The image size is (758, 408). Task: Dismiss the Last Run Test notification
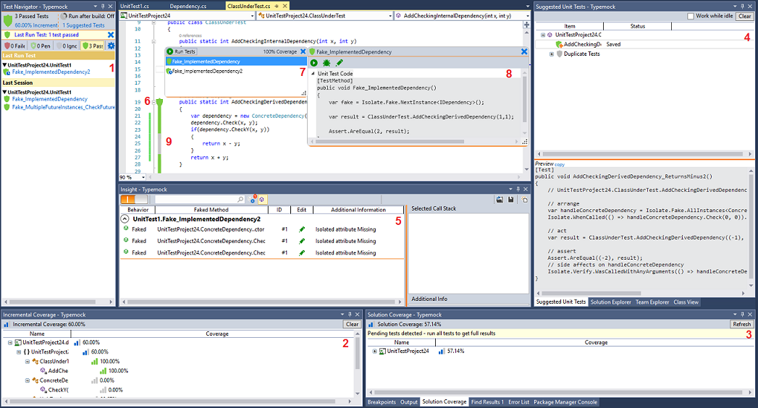110,34
